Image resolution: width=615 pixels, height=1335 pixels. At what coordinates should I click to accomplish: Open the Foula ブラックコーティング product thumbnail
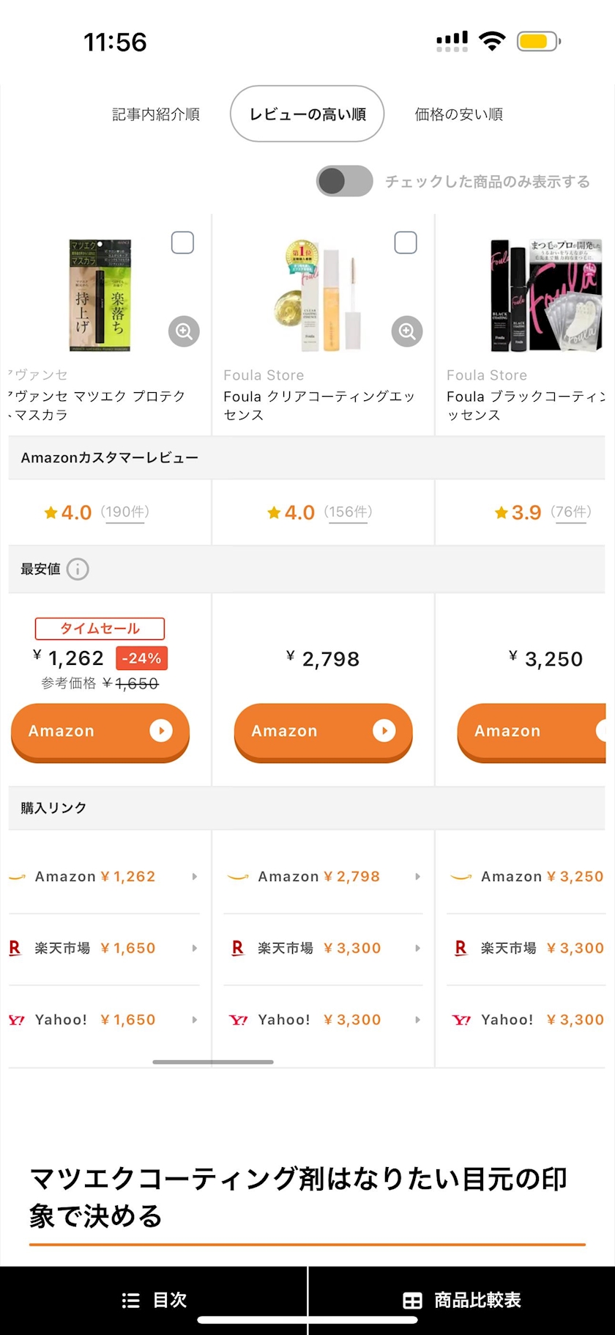(x=546, y=295)
